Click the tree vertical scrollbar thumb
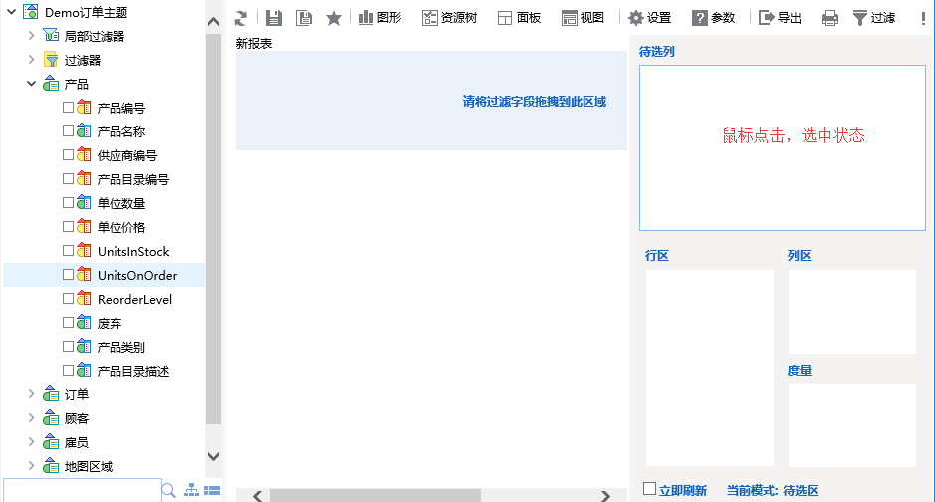 click(x=213, y=229)
